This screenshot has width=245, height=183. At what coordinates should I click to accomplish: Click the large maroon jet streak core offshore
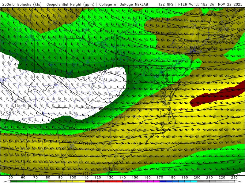tap(219, 95)
